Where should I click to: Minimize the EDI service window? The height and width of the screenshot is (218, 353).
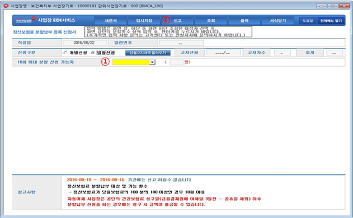pos(321,6)
